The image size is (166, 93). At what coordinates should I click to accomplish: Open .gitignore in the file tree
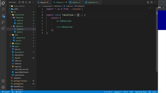(x=17, y=78)
